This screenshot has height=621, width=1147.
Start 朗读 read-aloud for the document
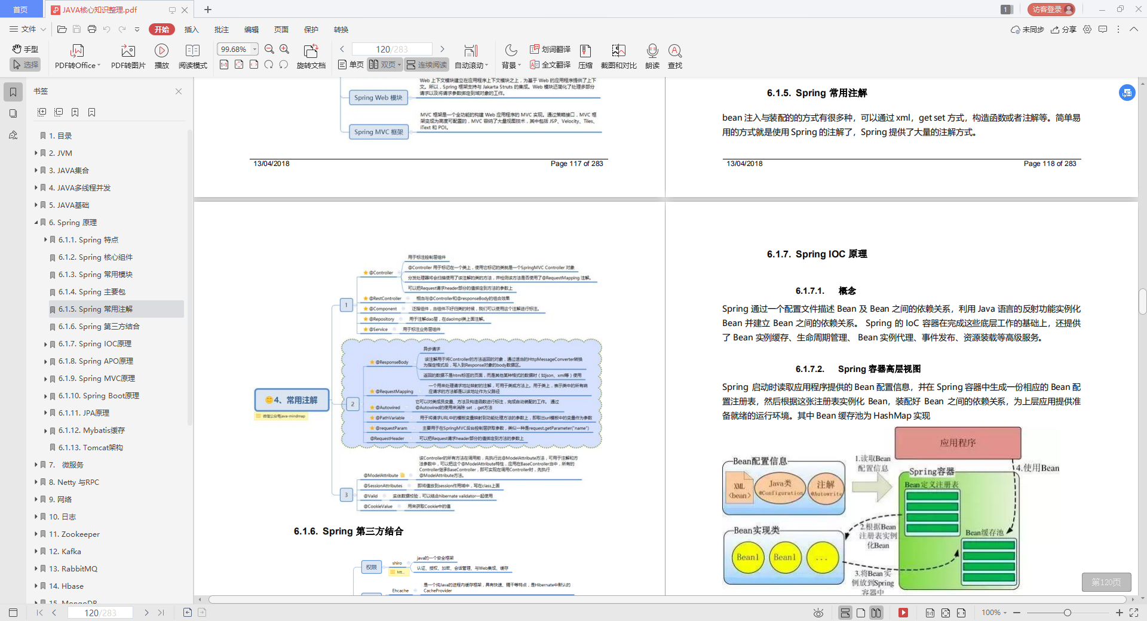(x=652, y=57)
